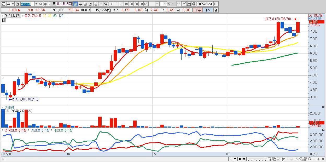Choose interval 60 button
326x162 pixels.
(141, 4)
